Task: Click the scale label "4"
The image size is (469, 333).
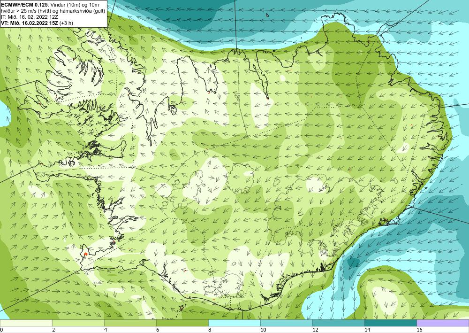Action: point(105,330)
